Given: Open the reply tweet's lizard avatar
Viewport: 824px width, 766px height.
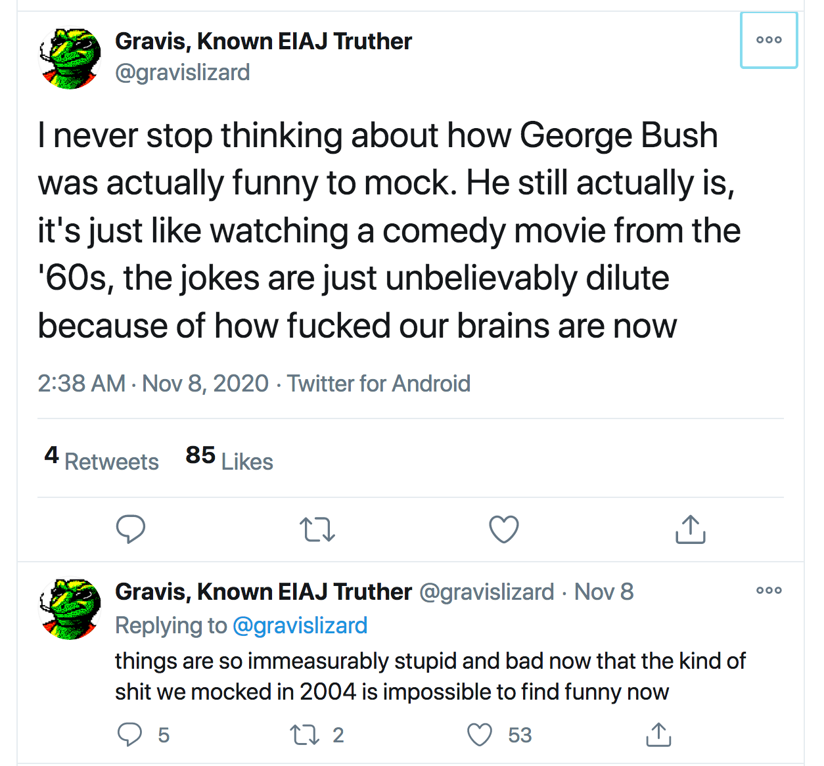Looking at the screenshot, I should click(x=70, y=609).
